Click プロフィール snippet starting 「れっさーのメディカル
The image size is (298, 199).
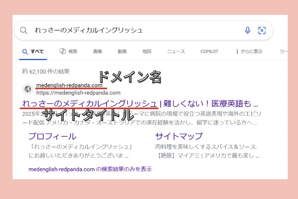point(80,151)
